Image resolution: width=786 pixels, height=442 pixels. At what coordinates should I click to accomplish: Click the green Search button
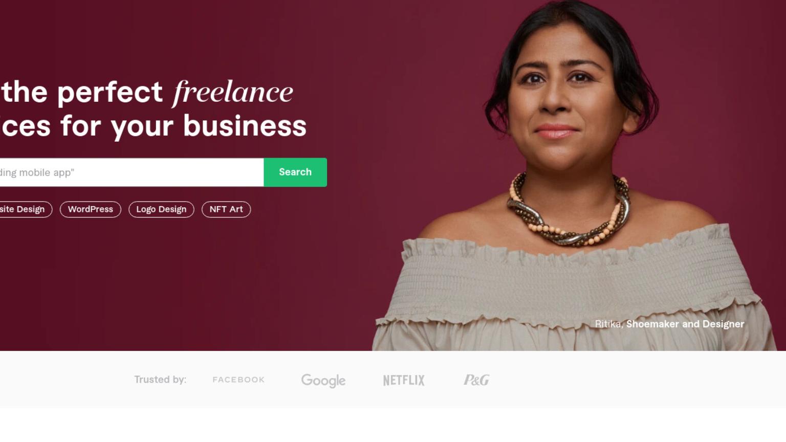point(295,172)
